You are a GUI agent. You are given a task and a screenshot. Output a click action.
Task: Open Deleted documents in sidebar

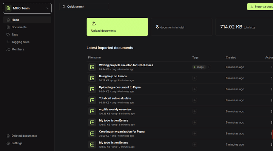(x=27, y=136)
